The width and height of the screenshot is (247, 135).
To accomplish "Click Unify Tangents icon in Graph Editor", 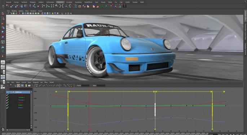I will [65, 86].
